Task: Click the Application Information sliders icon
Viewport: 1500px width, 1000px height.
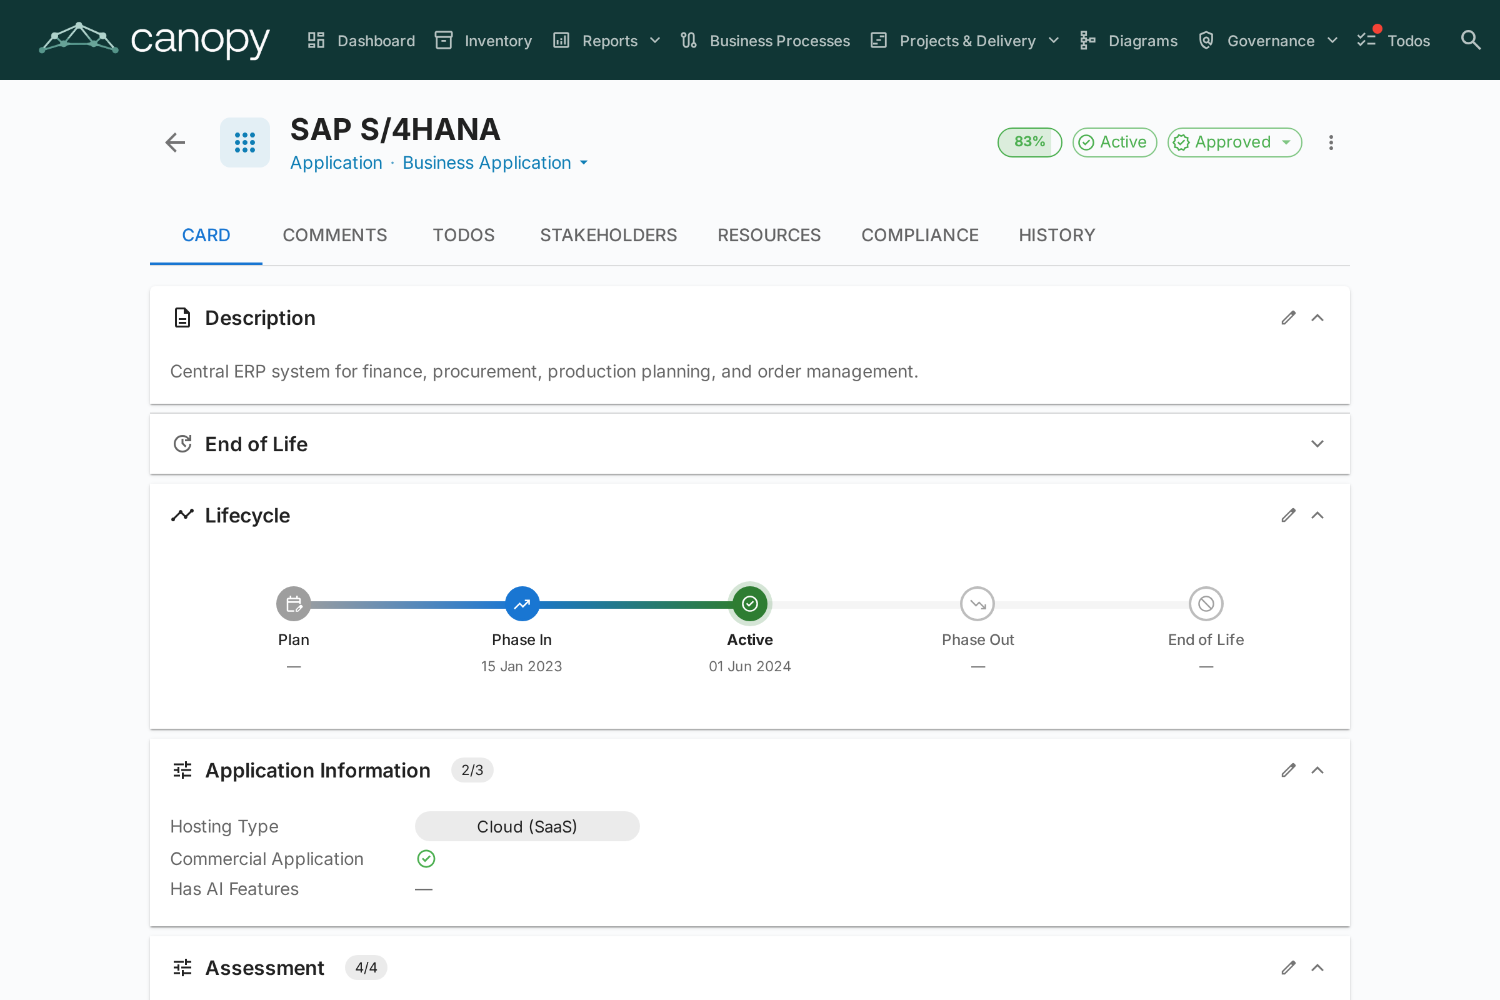Action: point(182,771)
